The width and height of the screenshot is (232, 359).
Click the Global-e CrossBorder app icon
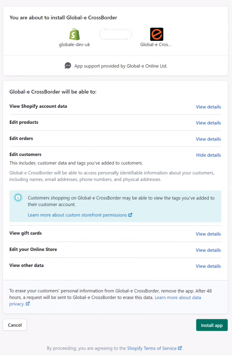(x=156, y=34)
